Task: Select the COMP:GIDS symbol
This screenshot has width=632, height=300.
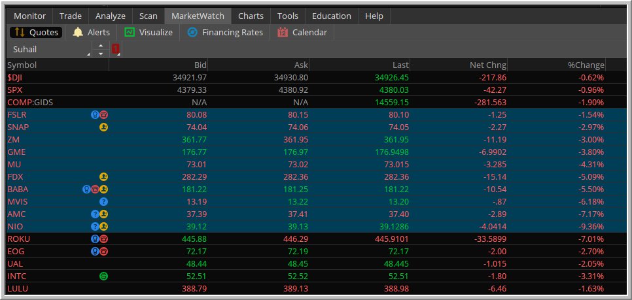Action: pos(30,103)
